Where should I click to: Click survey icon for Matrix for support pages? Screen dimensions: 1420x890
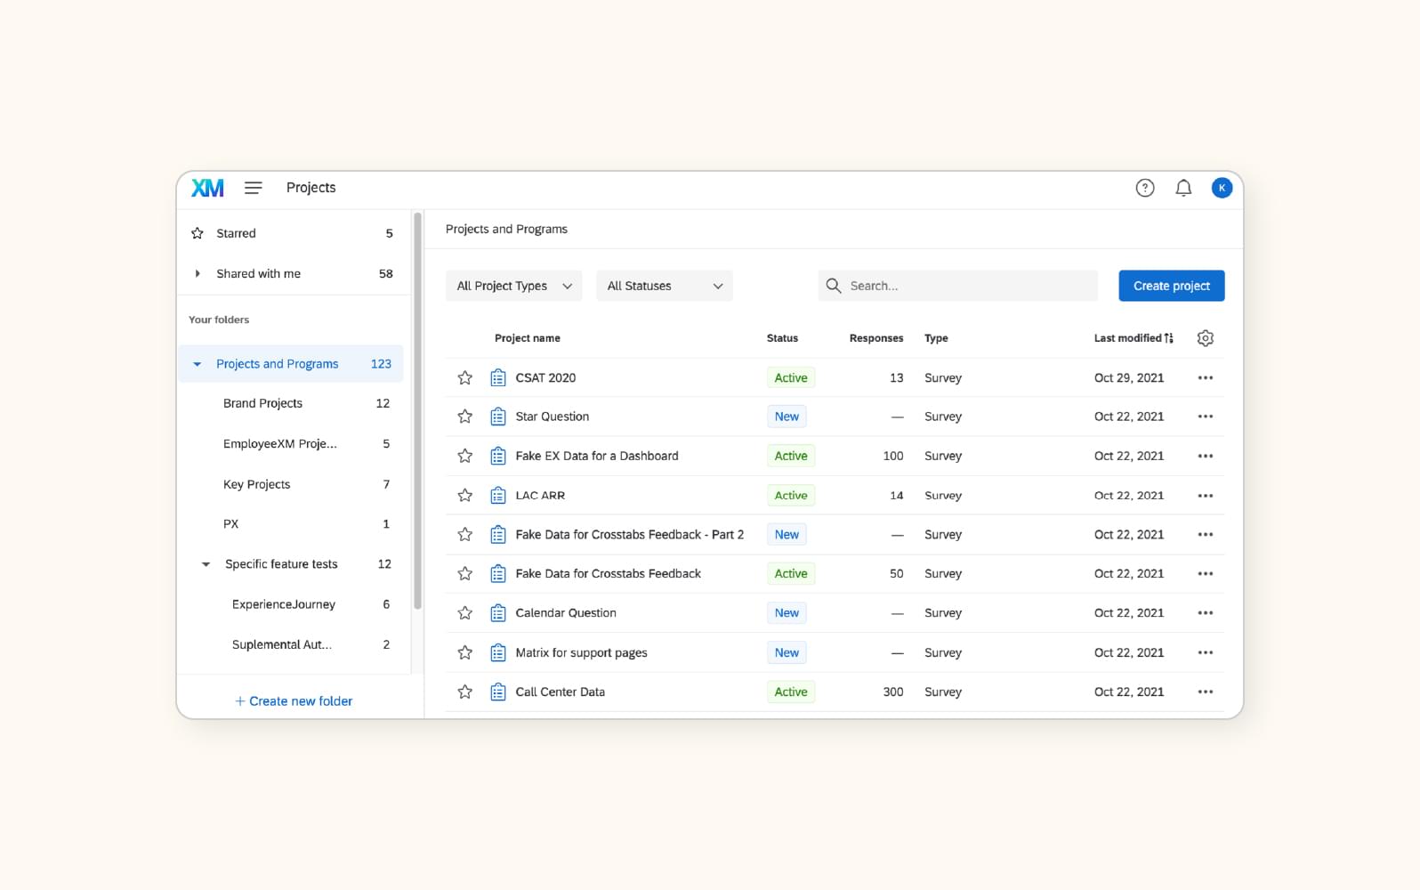click(x=498, y=652)
